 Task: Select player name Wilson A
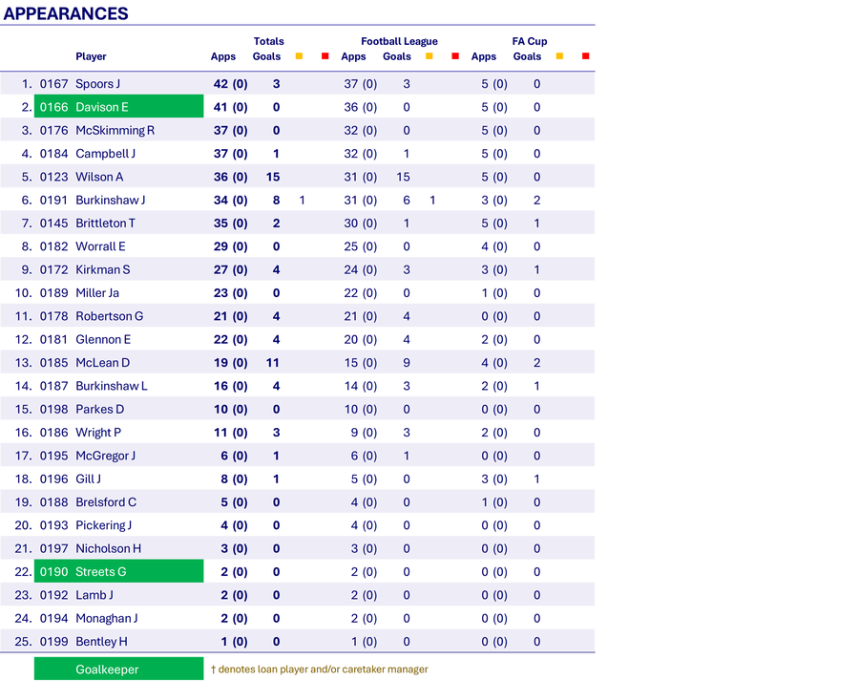(99, 177)
